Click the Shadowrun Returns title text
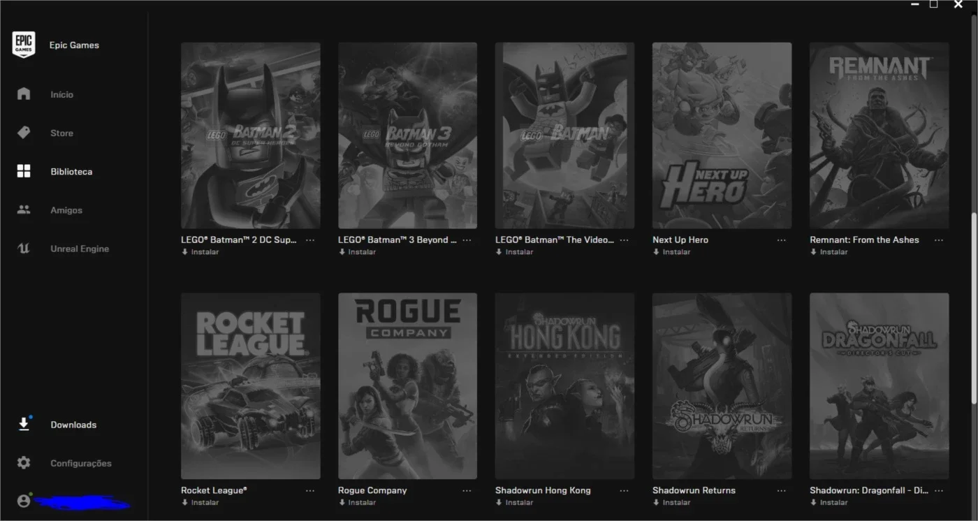 (x=694, y=490)
